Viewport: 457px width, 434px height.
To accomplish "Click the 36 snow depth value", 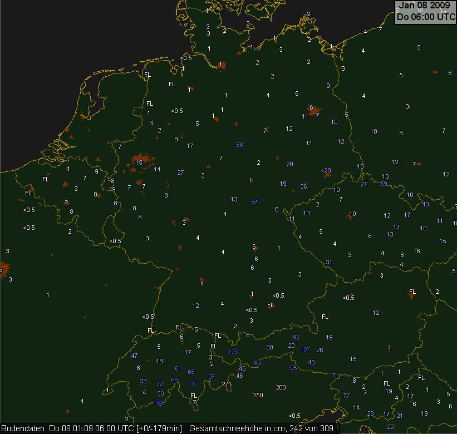I will pyautogui.click(x=303, y=186).
